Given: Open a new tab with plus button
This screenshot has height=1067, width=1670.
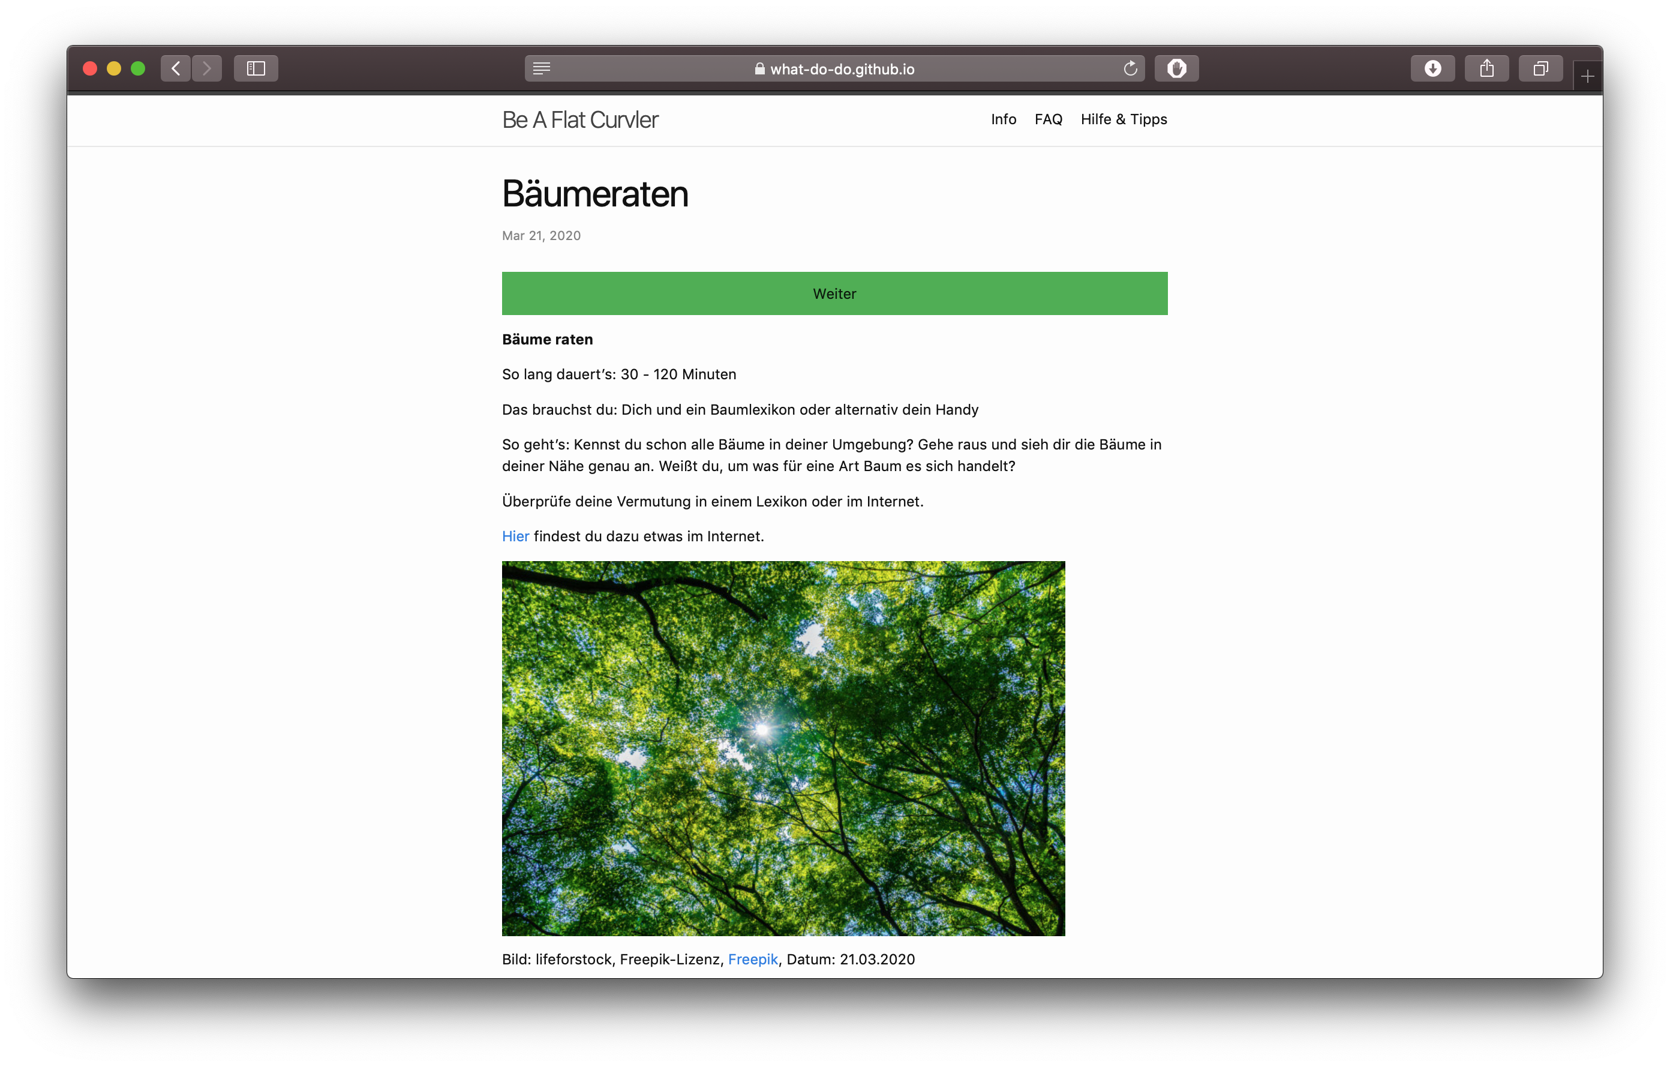Looking at the screenshot, I should tap(1587, 76).
